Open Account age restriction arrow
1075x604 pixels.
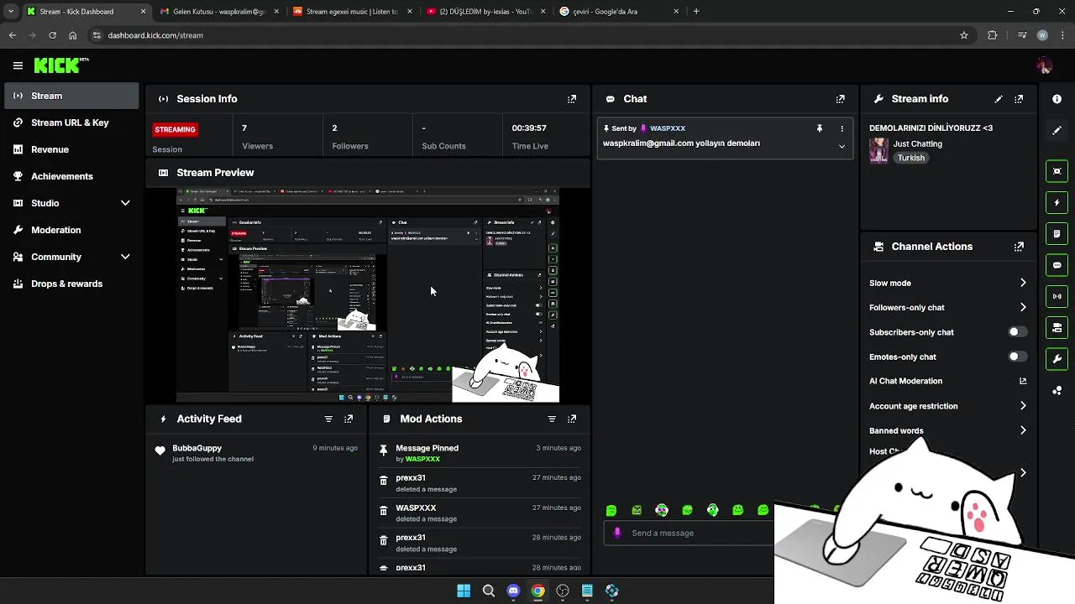pyautogui.click(x=1022, y=406)
